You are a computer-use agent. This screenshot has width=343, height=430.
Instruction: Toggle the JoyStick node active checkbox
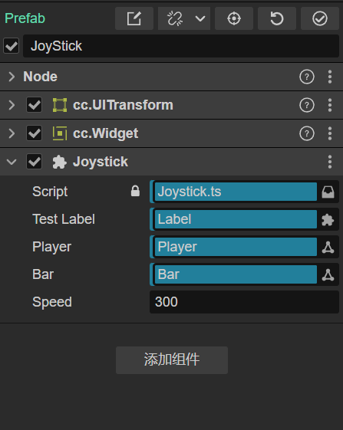(x=12, y=46)
